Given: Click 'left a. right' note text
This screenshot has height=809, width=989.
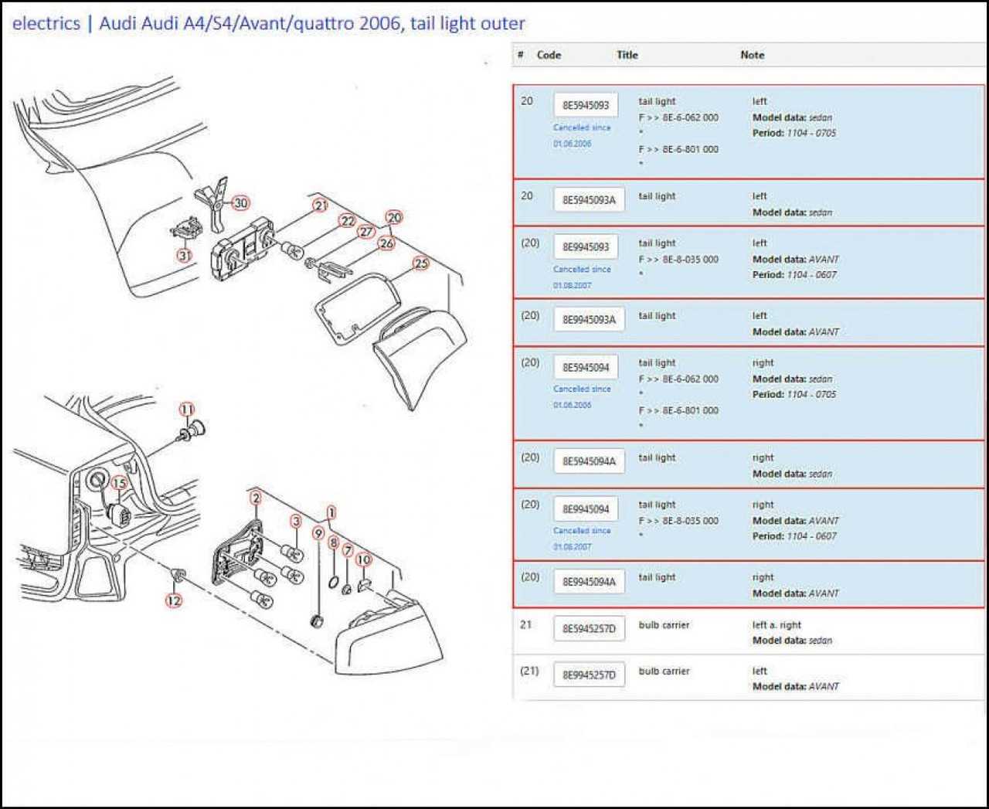Looking at the screenshot, I should point(777,625).
